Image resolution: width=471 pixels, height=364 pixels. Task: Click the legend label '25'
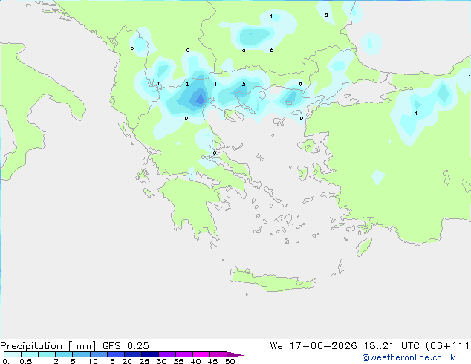tap(144, 361)
